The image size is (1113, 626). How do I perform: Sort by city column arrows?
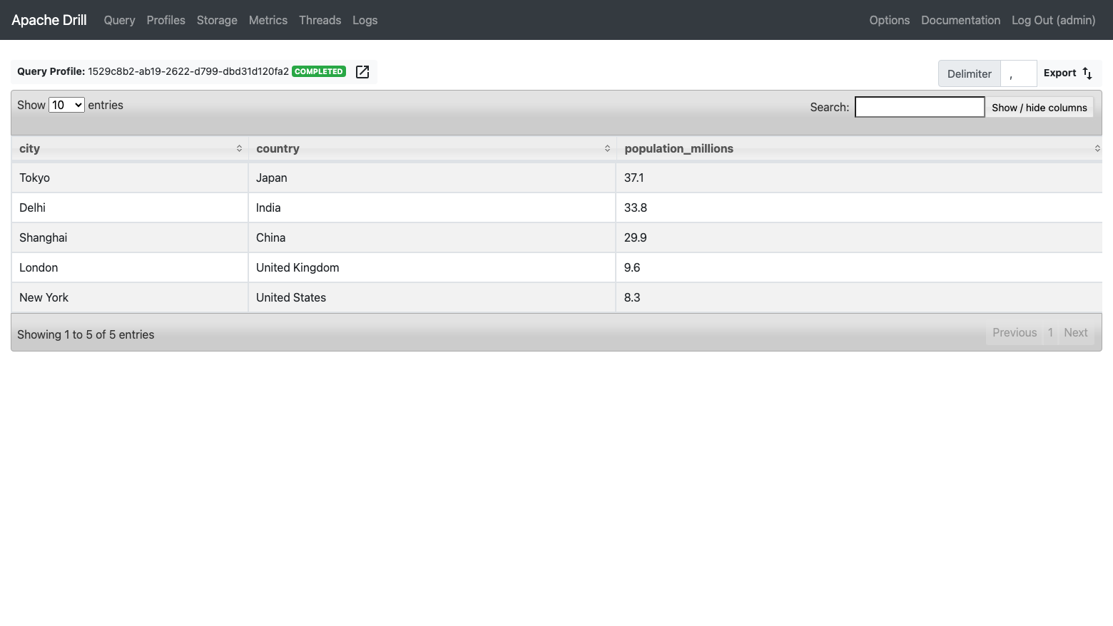point(239,148)
